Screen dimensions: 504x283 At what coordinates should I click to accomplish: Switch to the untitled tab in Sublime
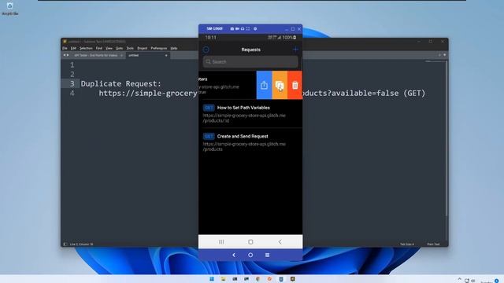click(x=147, y=55)
